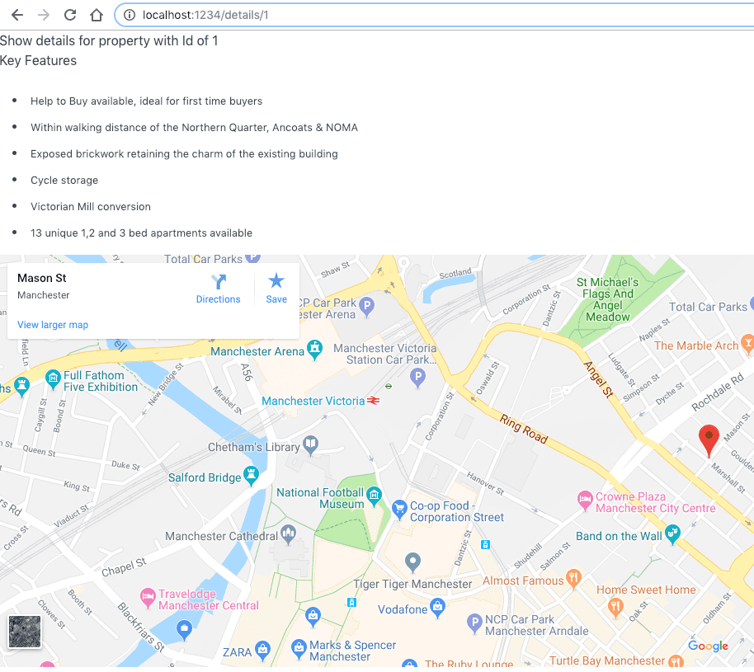This screenshot has height=672, width=754.
Task: Click the NCP Car Park Manchester Arndale icon
Action: (474, 623)
